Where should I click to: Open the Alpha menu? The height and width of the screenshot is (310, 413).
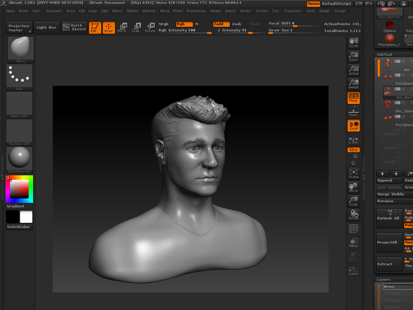click(10, 11)
